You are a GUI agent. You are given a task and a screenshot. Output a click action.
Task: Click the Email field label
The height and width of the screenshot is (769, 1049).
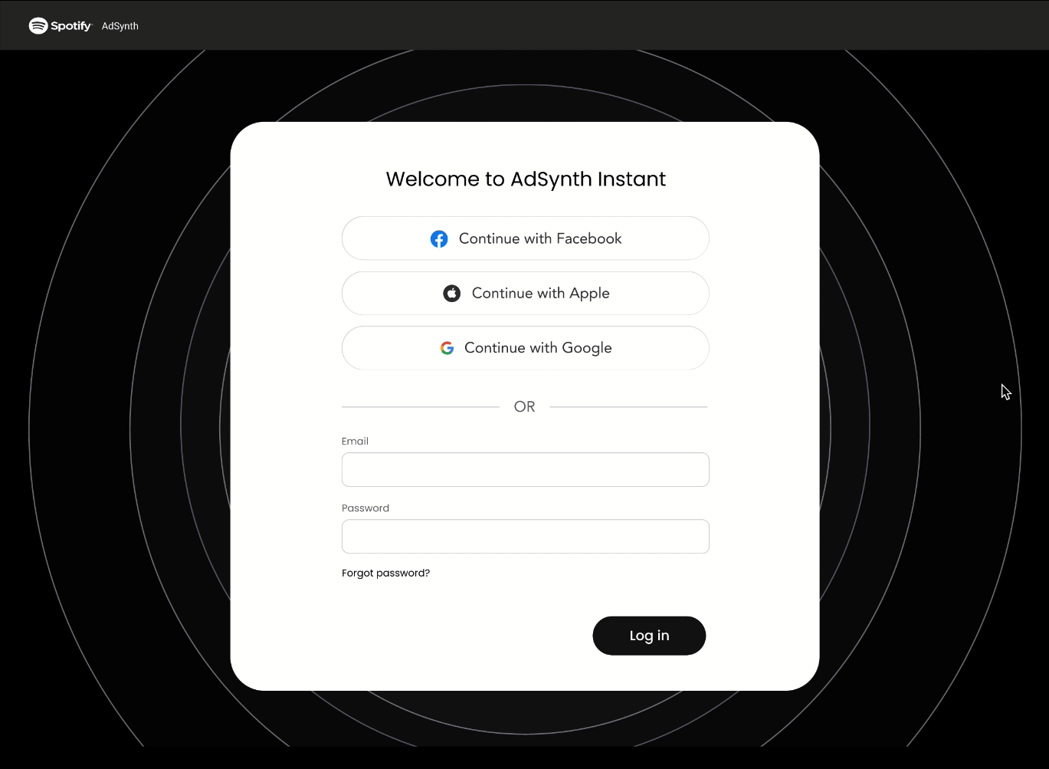[355, 441]
